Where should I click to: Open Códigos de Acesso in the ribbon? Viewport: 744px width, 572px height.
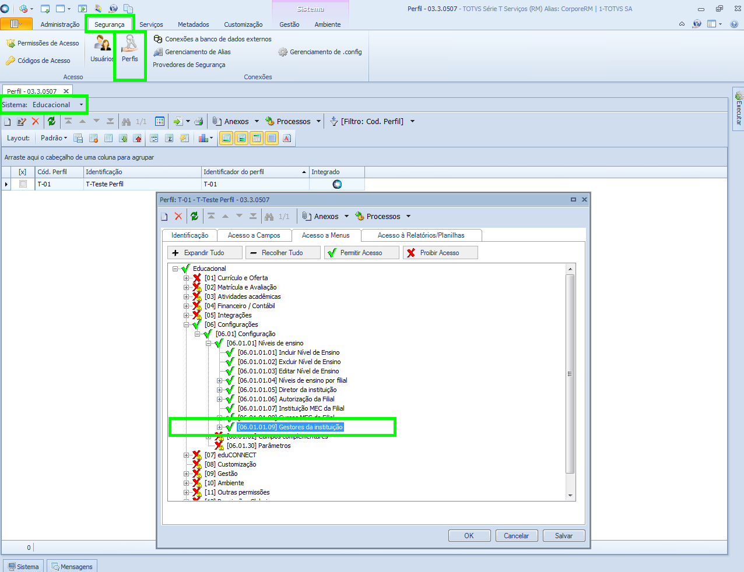pyautogui.click(x=38, y=61)
